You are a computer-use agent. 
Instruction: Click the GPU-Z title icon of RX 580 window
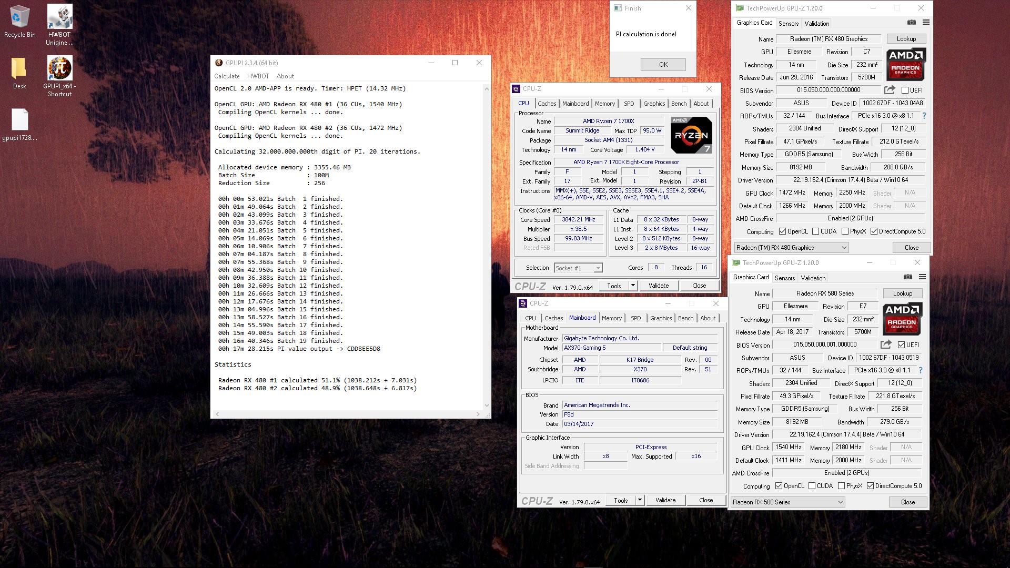point(736,263)
